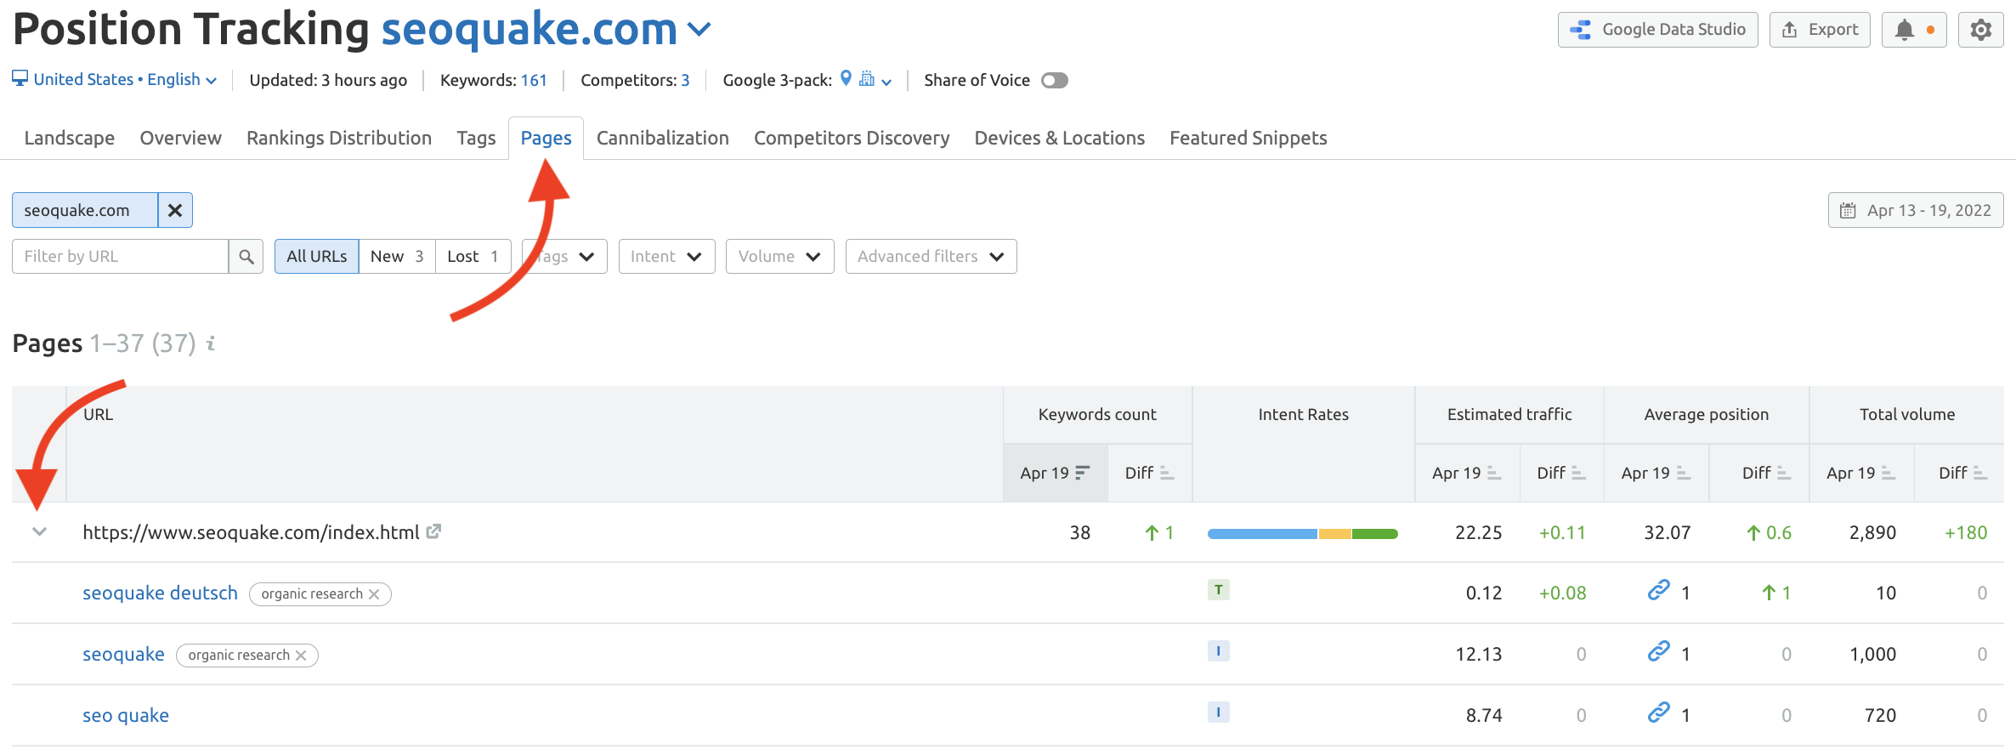Click the I intent badge for seo quake
The width and height of the screenshot is (2016, 755).
tap(1219, 712)
